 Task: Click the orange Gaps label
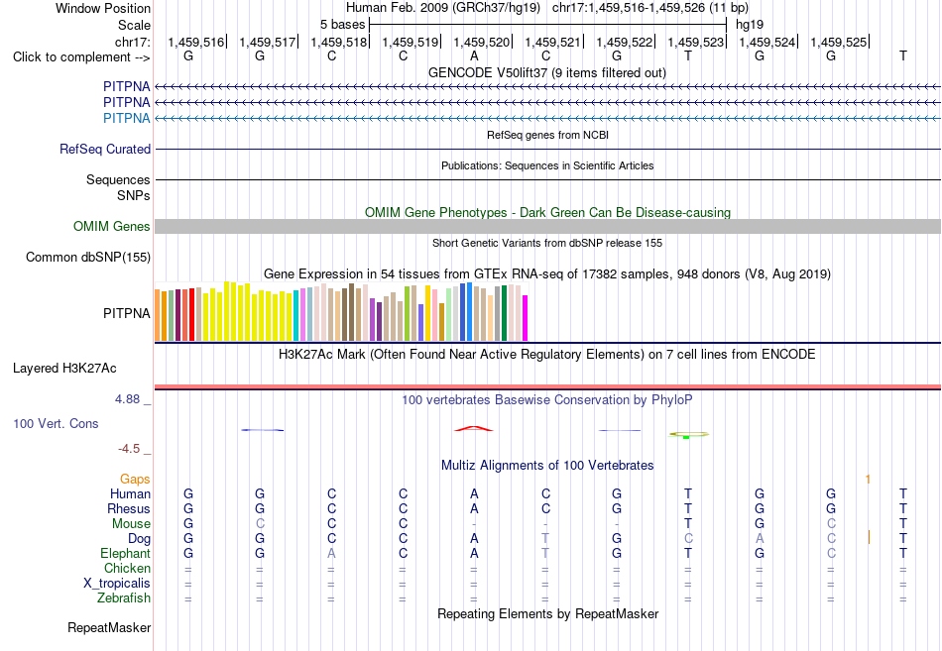point(135,480)
